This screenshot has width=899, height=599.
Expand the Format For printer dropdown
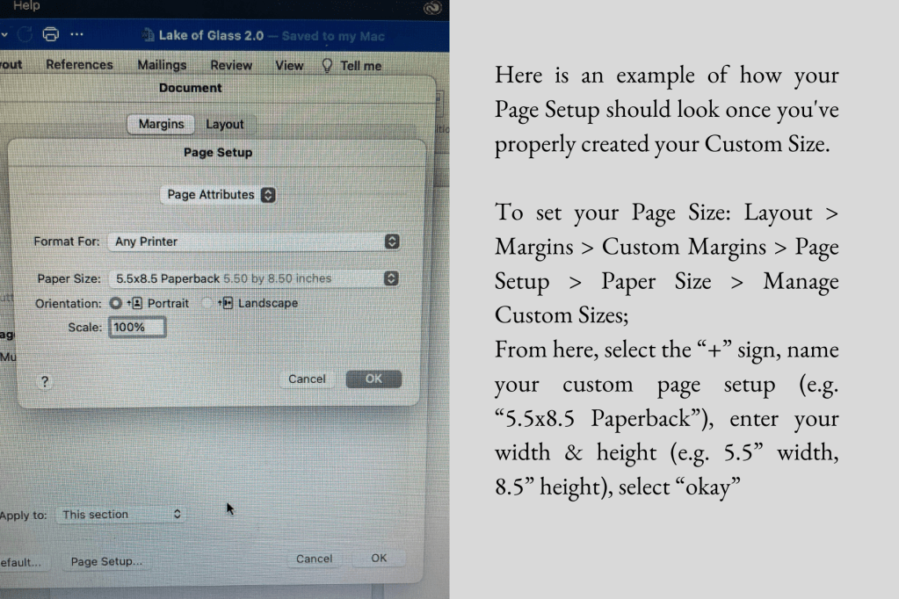coord(253,242)
